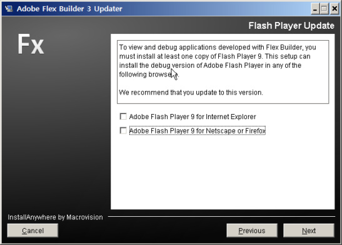
Task: Check Flash Player 9 for Netscape or Firefox
Action: 123,131
